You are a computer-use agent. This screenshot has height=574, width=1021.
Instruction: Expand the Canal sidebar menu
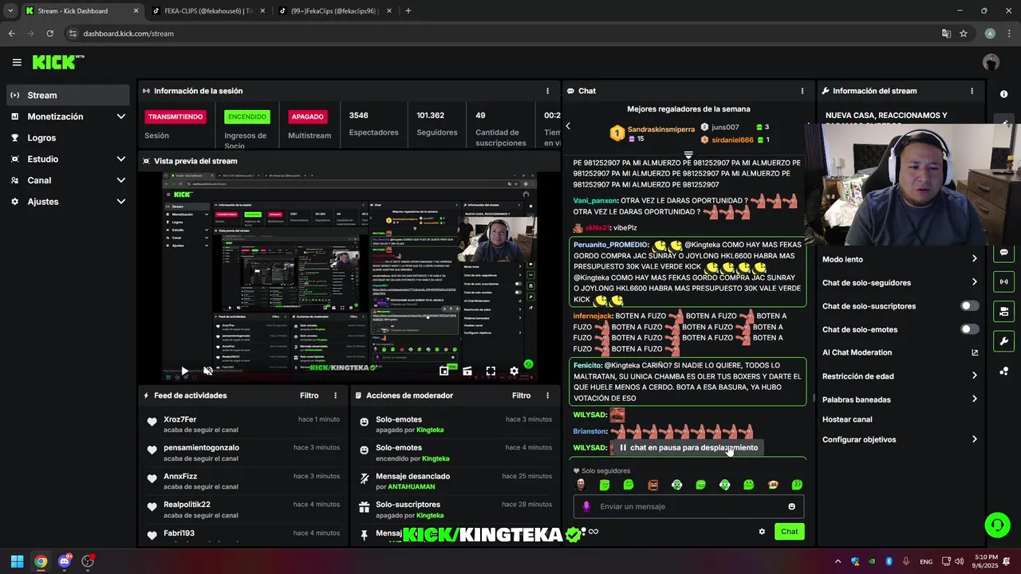click(x=67, y=180)
